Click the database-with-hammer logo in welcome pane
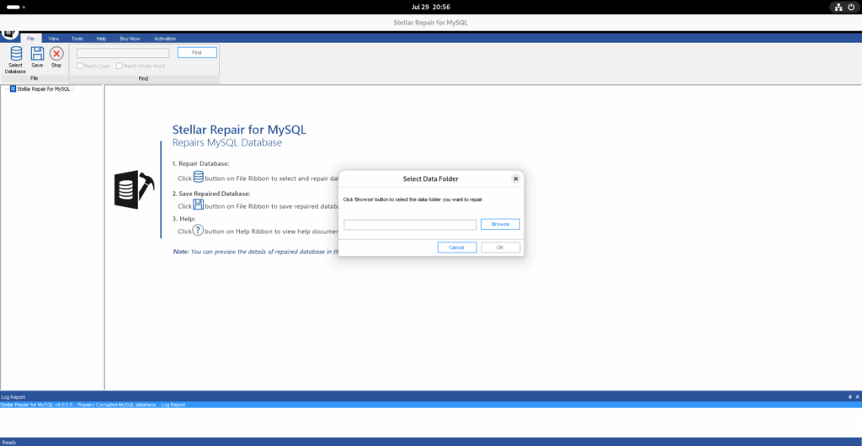This screenshot has width=862, height=446. tap(135, 189)
